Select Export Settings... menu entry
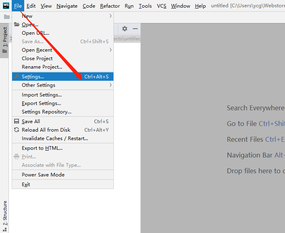Image resolution: width=285 pixels, height=233 pixels. [x=63, y=103]
